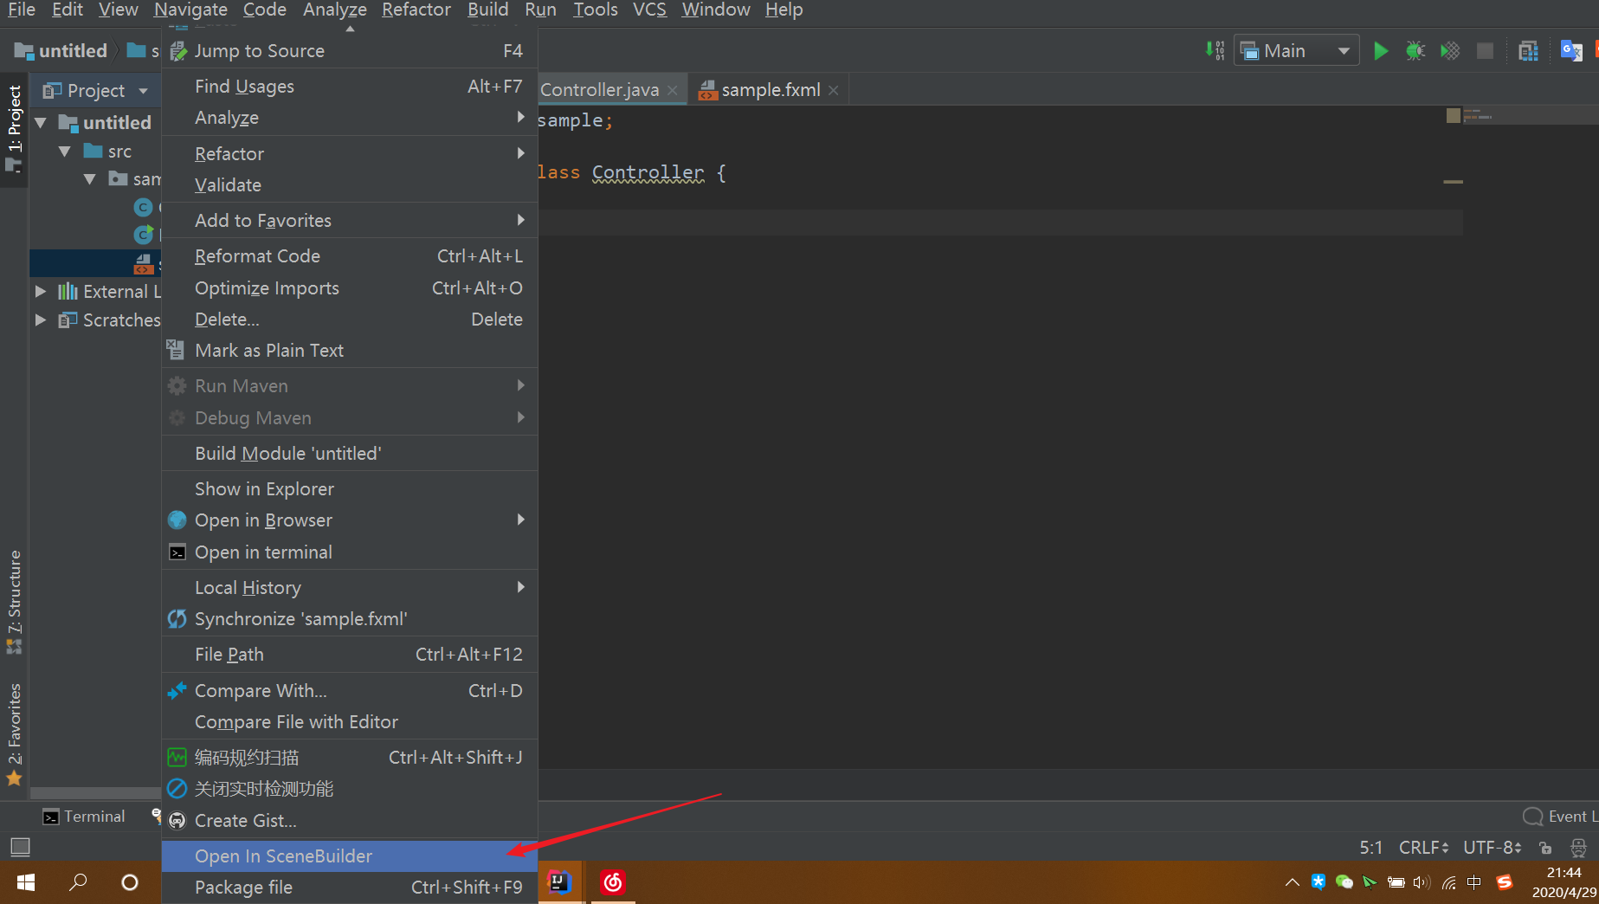
Task: Open the Refactor submenu in context menu
Action: [x=350, y=153]
